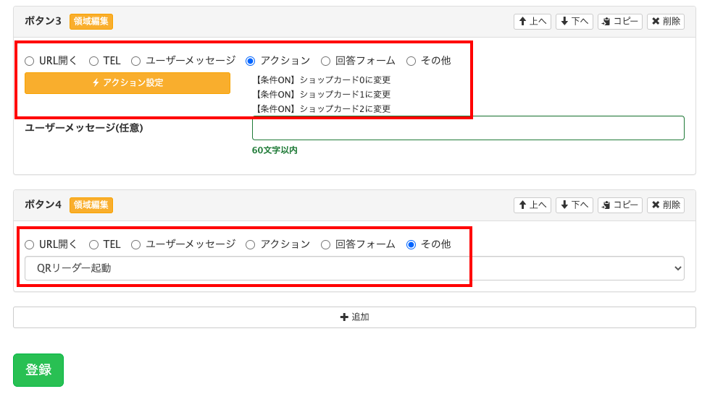The height and width of the screenshot is (394, 702).
Task: Select TEL radio in ボタン3
Action: pos(93,61)
